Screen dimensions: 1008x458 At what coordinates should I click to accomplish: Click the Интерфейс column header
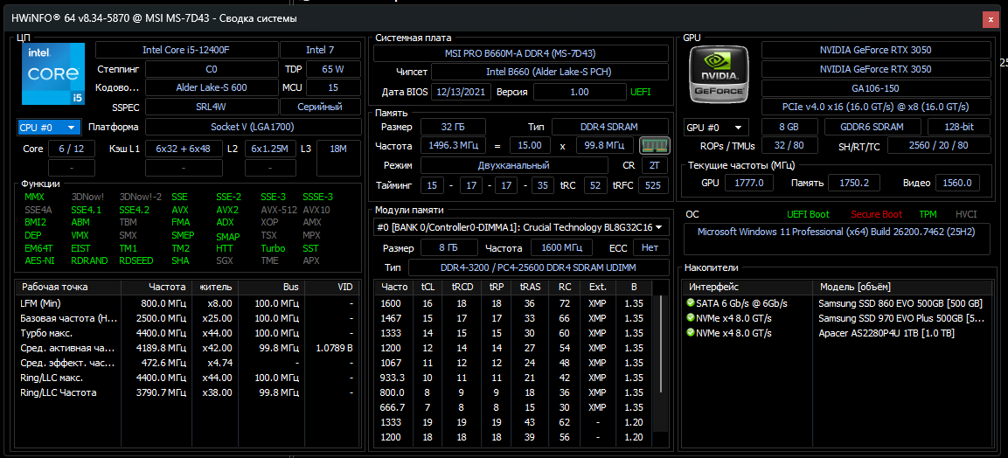[747, 287]
